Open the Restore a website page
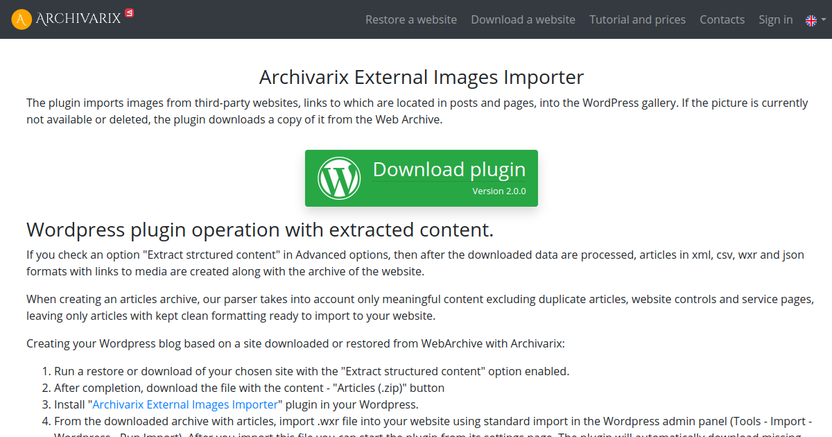This screenshot has width=832, height=437. click(411, 19)
